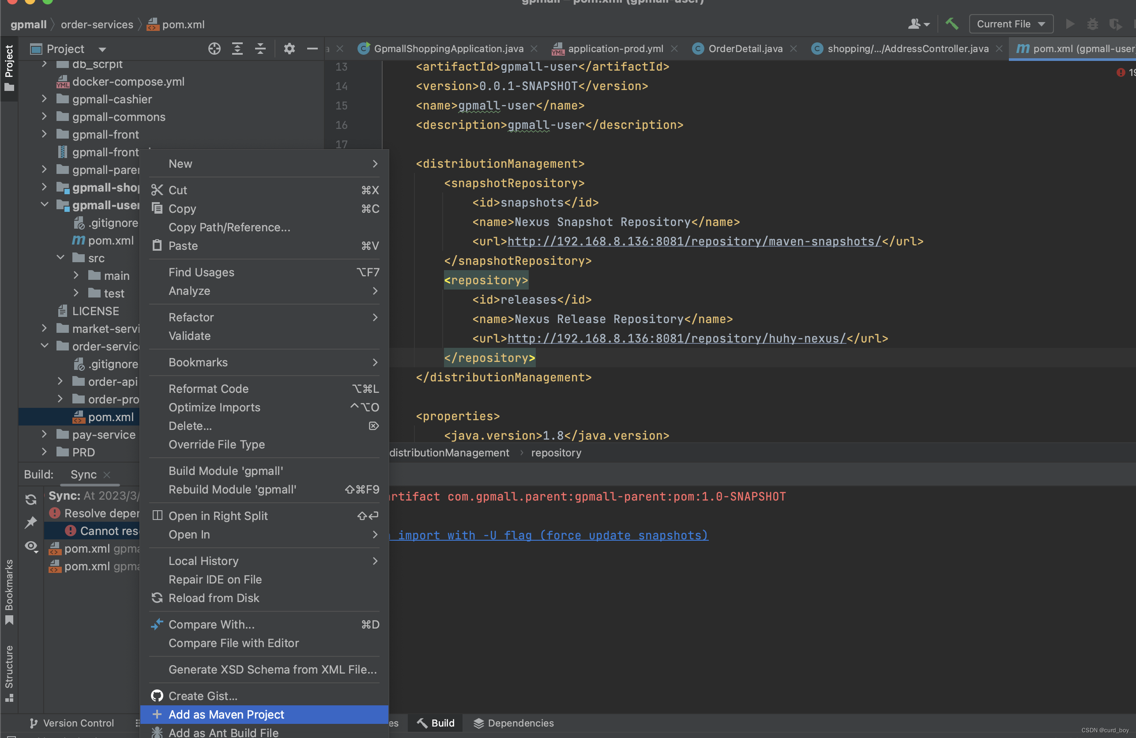
Task: Hide the Project panel with minus icon
Action: pos(312,49)
